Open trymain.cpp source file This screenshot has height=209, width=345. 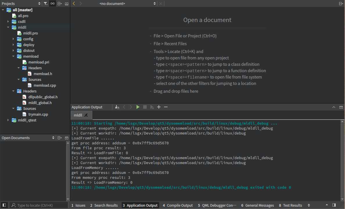(38, 115)
